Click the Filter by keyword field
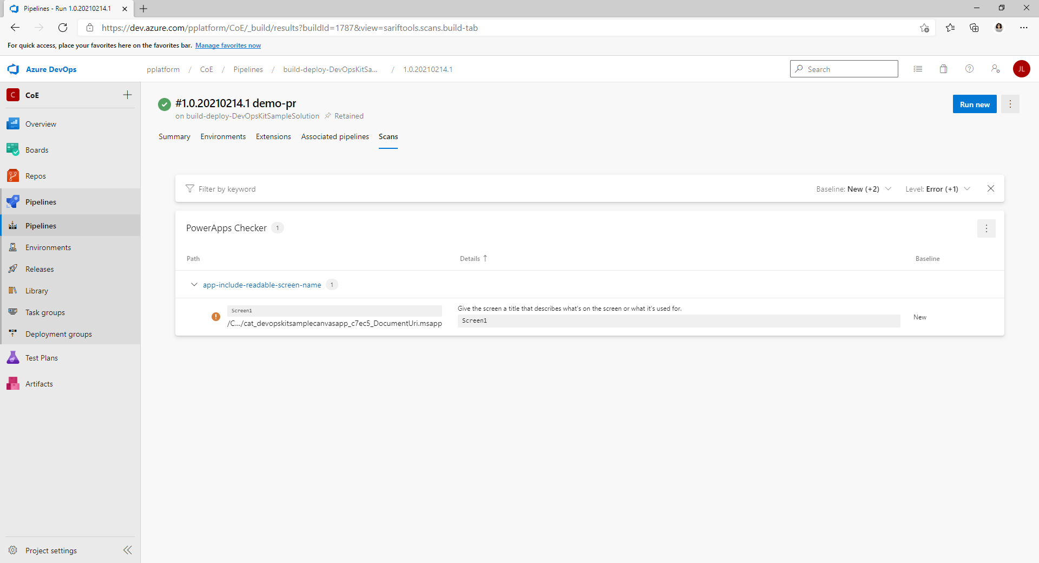 point(227,188)
